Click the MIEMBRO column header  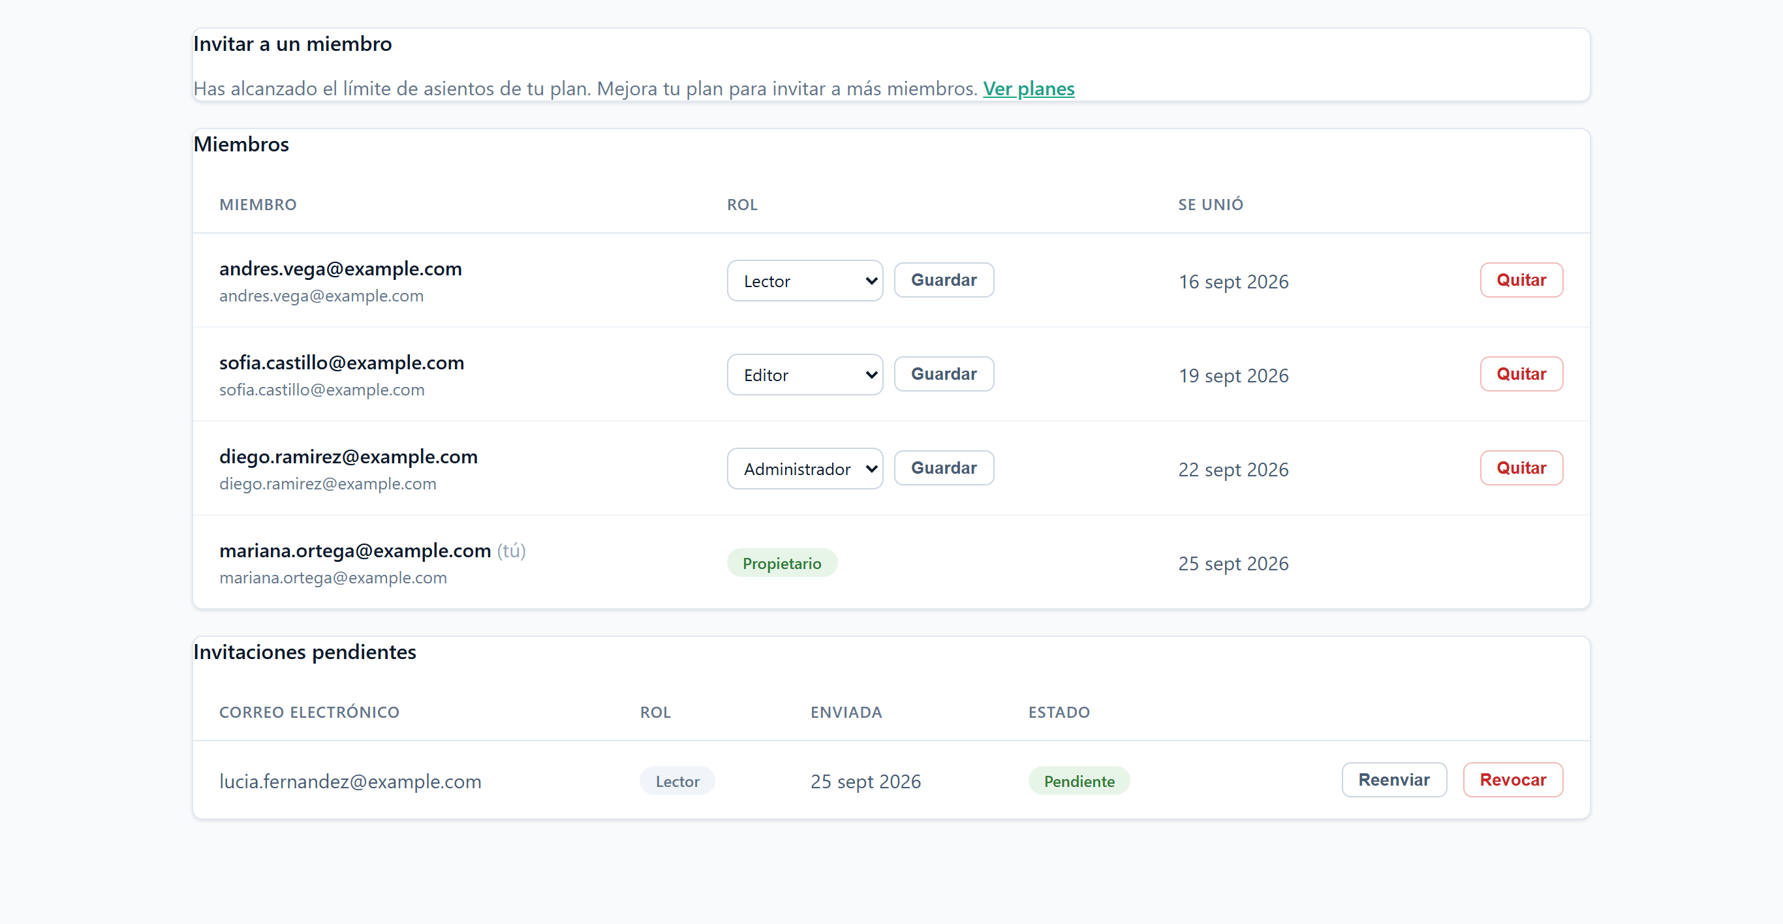(x=258, y=205)
